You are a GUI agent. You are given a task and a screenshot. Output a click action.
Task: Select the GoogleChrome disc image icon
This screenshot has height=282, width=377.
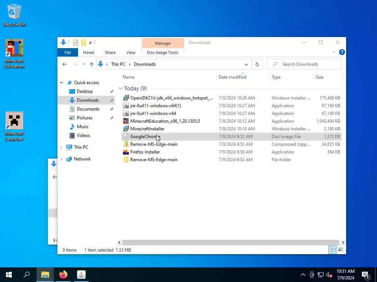tap(126, 137)
